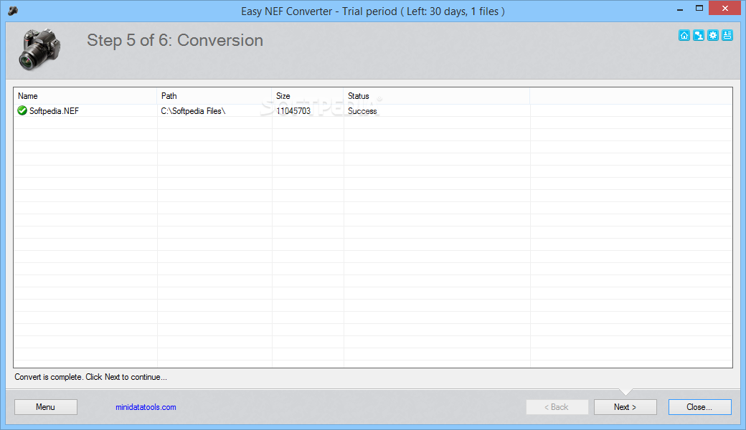Close the window with the red X

[x=724, y=8]
